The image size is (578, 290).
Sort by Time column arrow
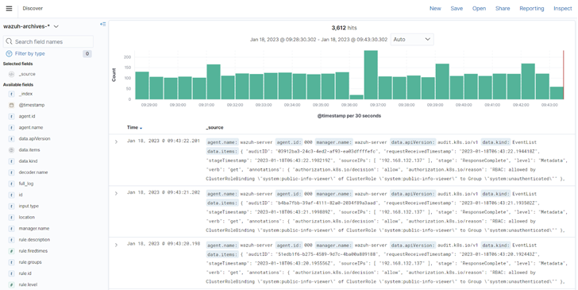[x=141, y=128]
